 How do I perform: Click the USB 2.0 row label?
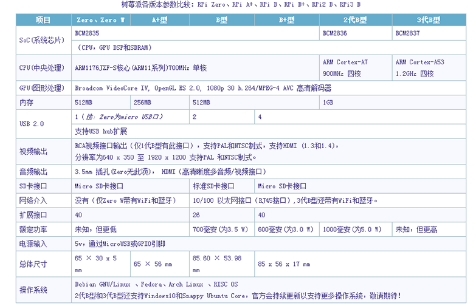(x=44, y=124)
